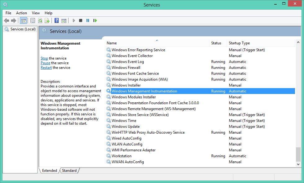Select WinHTTP Web Proxy Auto-Discovery Service name

[148, 132]
